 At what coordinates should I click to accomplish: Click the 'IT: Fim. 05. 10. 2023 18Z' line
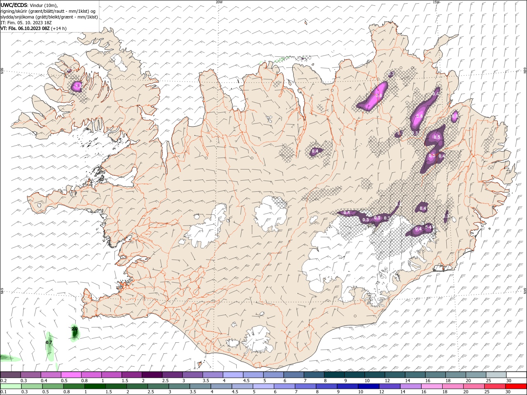click(x=26, y=23)
